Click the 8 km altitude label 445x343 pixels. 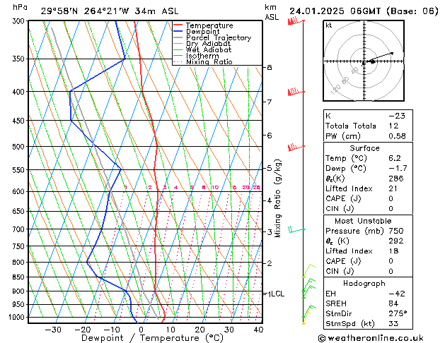(x=270, y=67)
